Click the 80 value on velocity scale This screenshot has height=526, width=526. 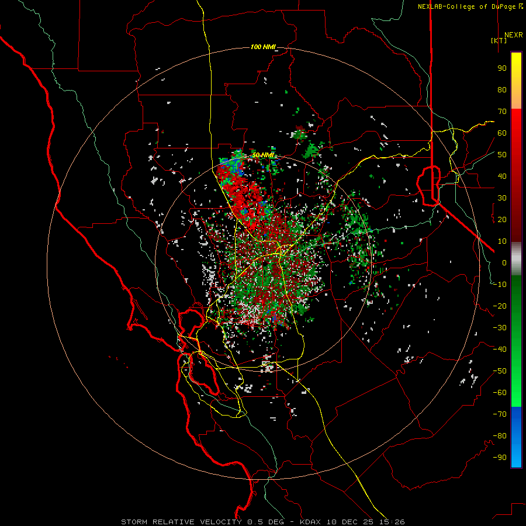coord(502,90)
